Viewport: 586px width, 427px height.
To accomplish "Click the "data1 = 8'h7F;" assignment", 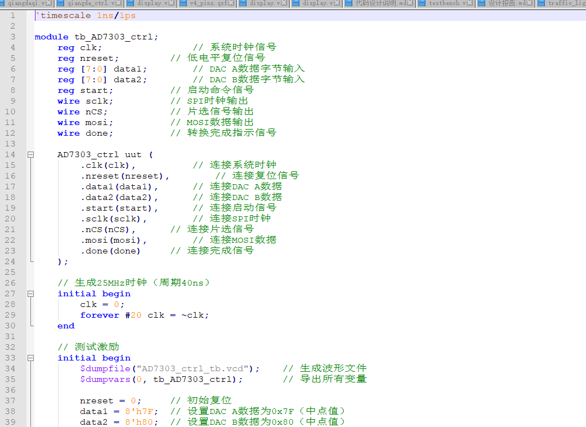I will [119, 412].
